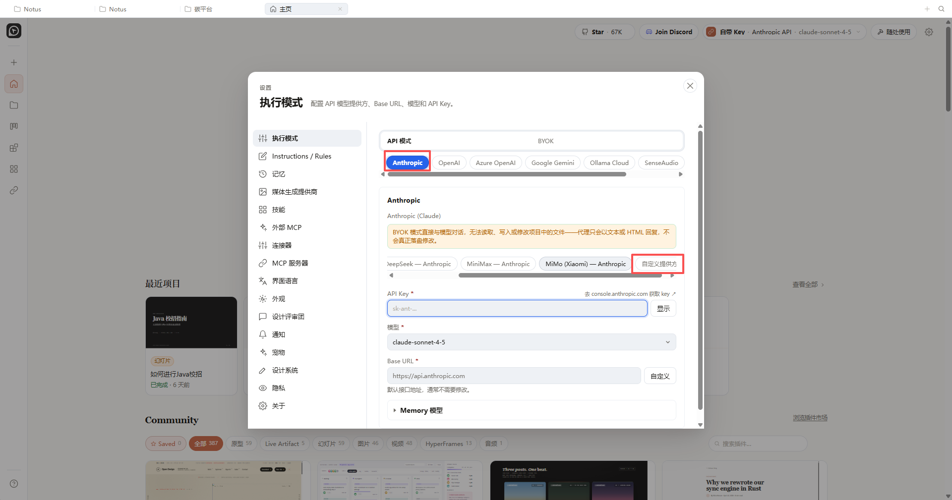
Task: Open the folder icon in left sidebar
Action: pyautogui.click(x=14, y=105)
